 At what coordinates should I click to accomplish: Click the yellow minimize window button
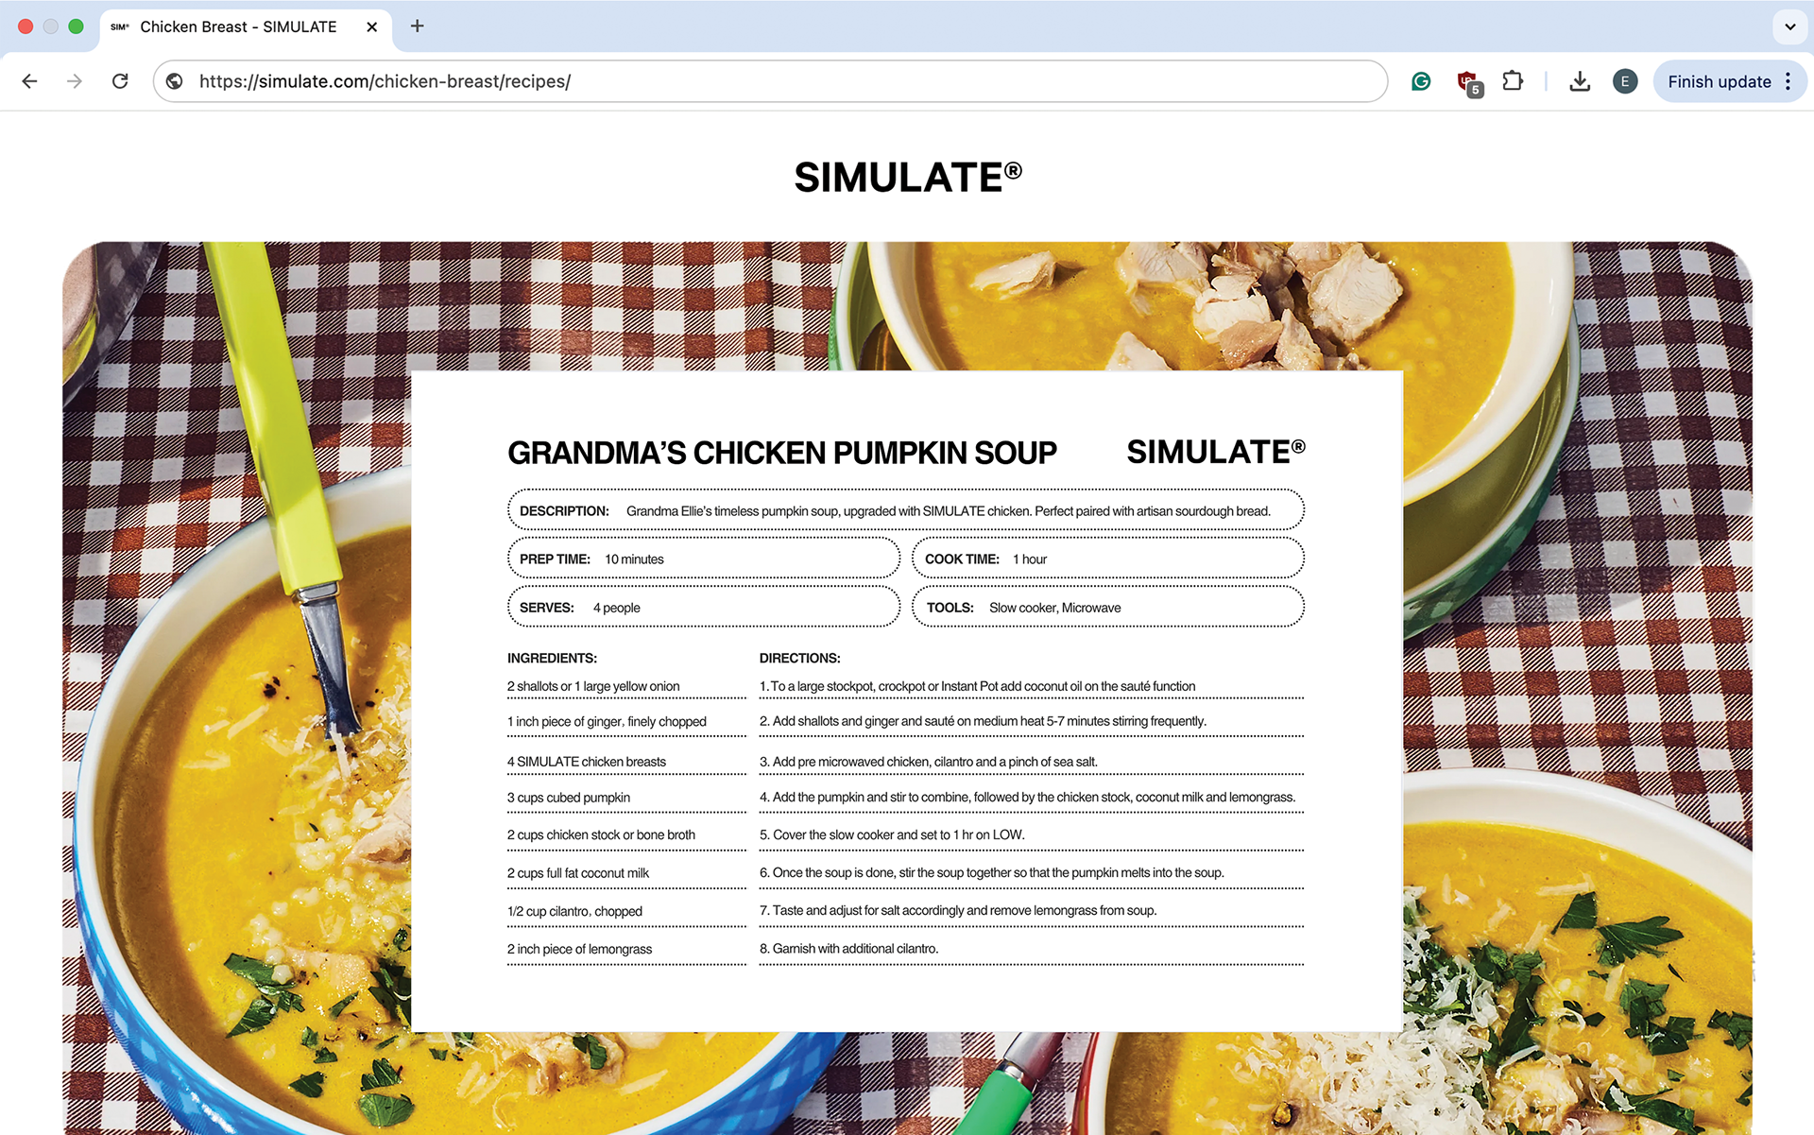coord(51,26)
